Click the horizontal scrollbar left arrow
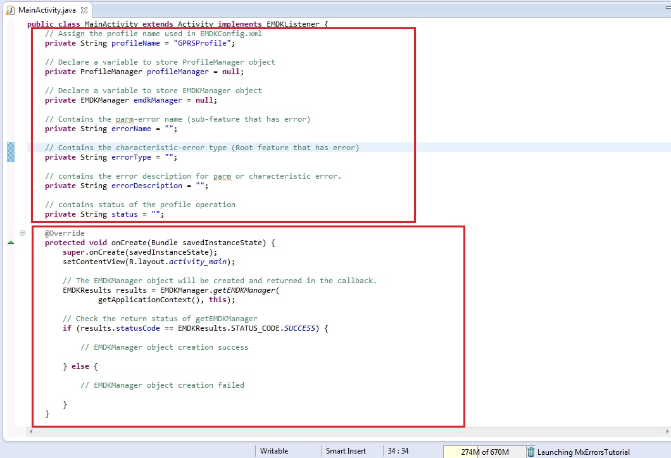This screenshot has height=458, width=671. tap(30, 431)
